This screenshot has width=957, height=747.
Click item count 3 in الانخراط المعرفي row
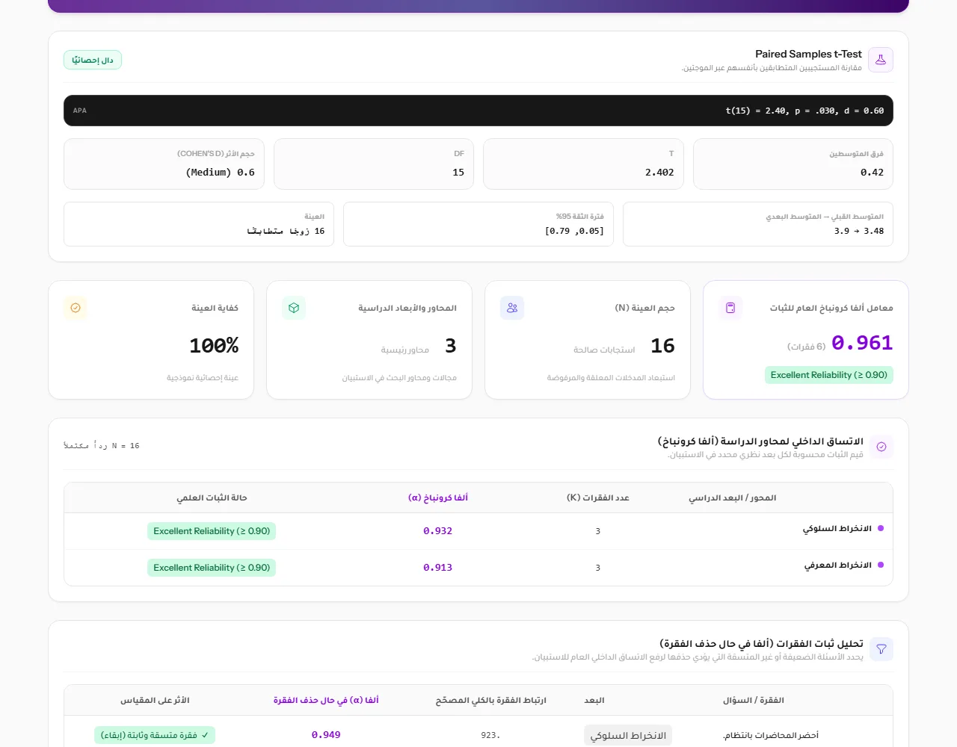(x=597, y=568)
